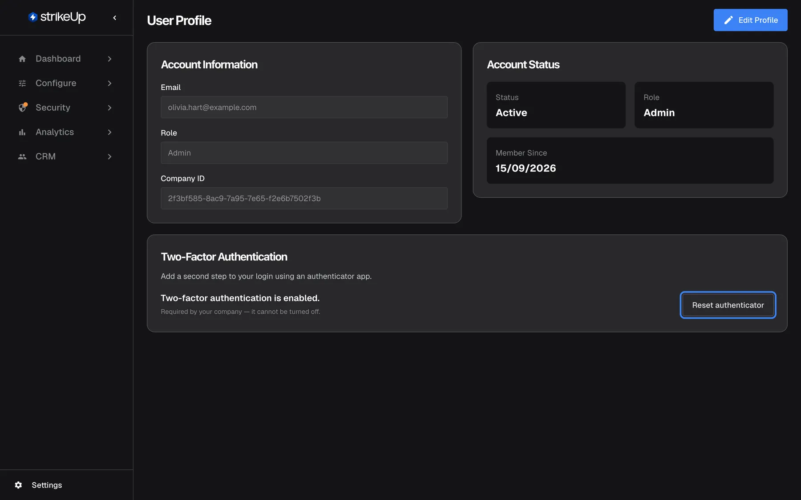
Task: Collapse the sidebar with the arrow
Action: point(115,18)
